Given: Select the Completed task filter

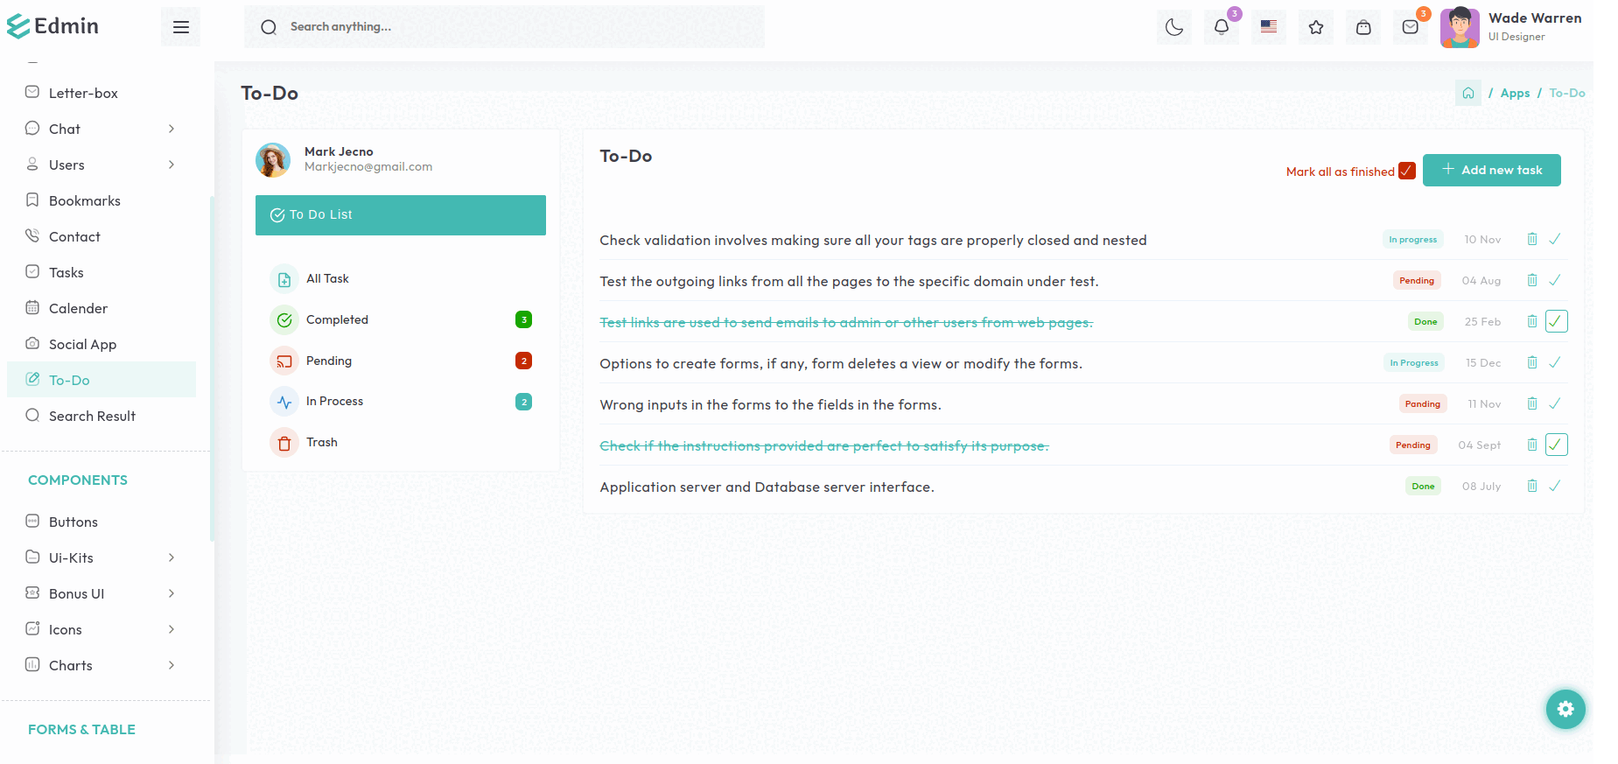Looking at the screenshot, I should [337, 319].
